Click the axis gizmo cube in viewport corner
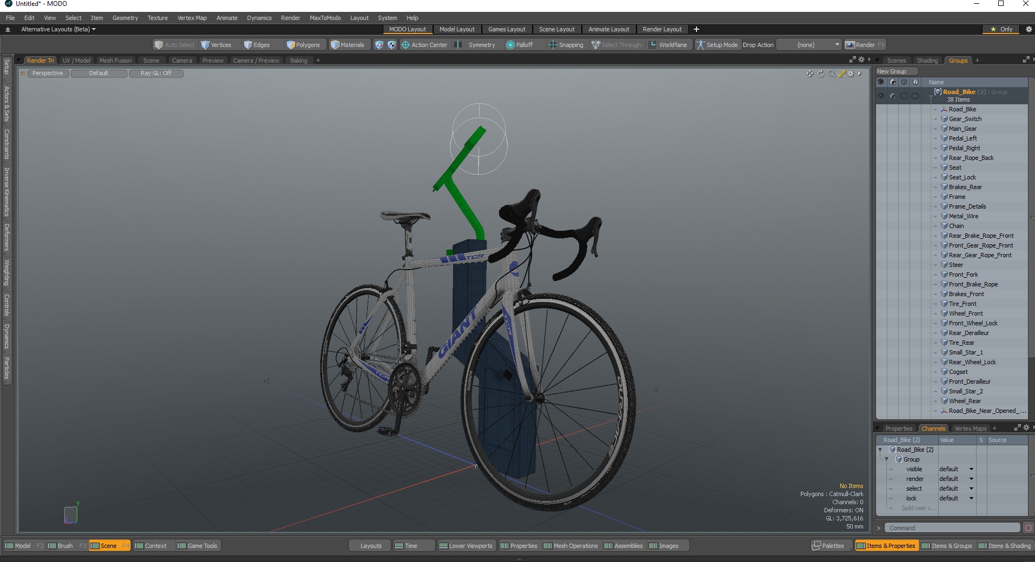 71,514
